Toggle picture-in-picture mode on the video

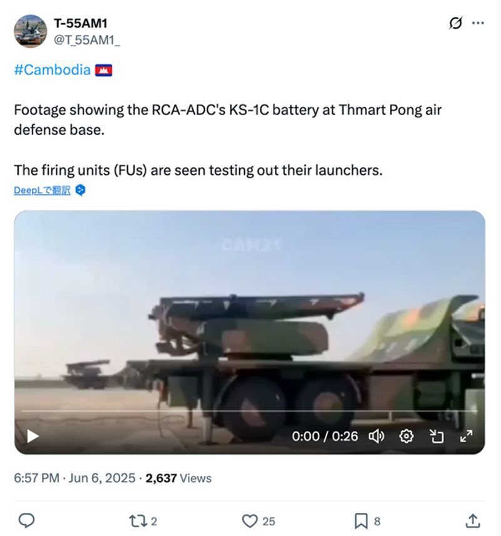[x=436, y=436]
